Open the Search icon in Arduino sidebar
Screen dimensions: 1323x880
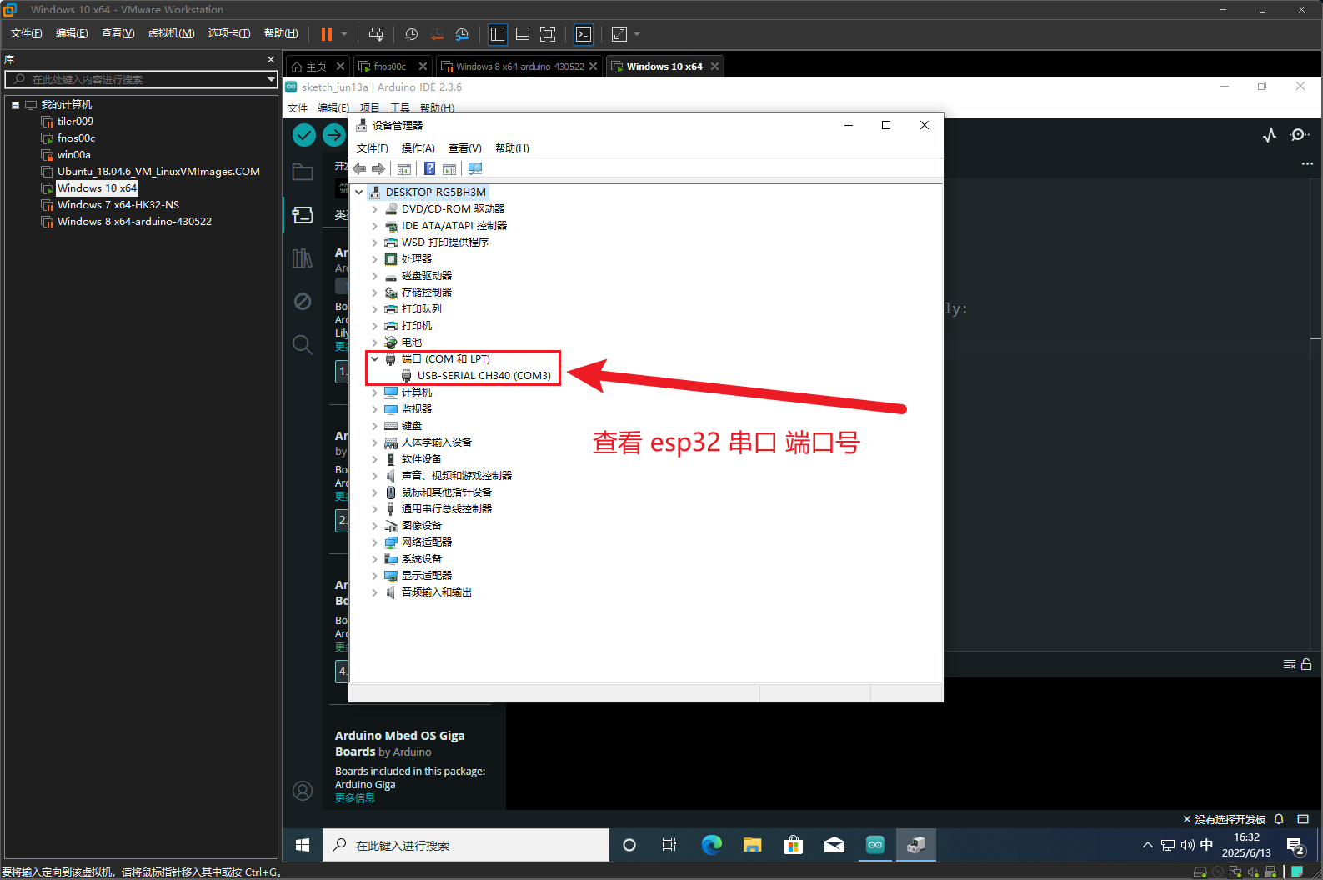coord(303,344)
